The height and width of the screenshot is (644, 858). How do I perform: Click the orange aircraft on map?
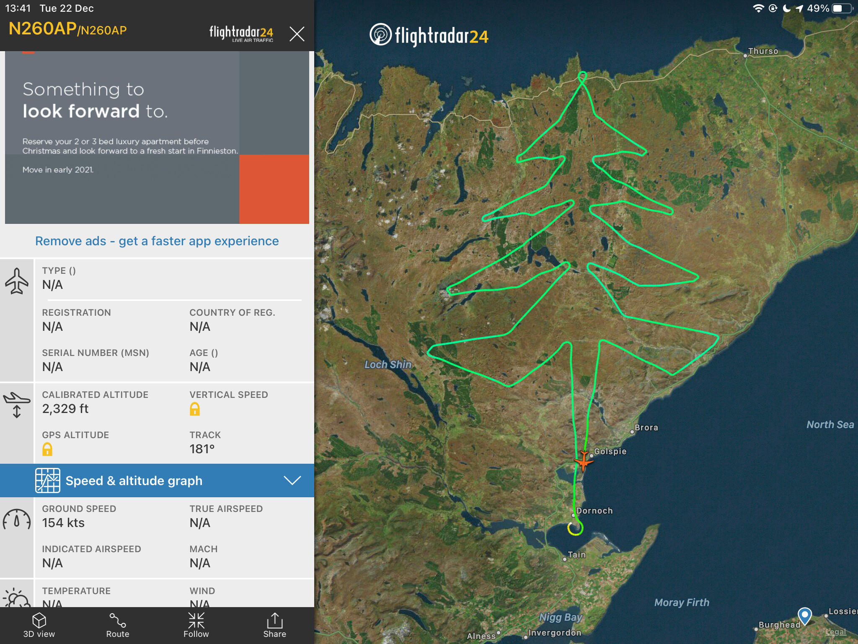pyautogui.click(x=583, y=461)
